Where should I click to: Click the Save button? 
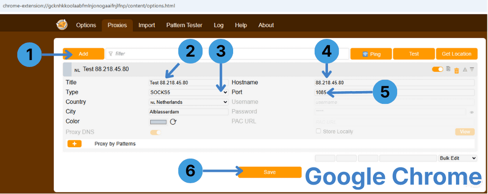tap(270, 172)
